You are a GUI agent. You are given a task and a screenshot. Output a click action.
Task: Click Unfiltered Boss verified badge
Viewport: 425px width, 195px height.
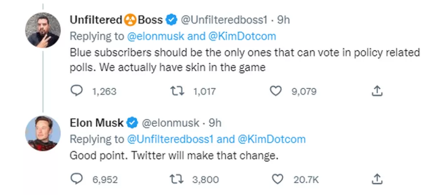click(171, 20)
